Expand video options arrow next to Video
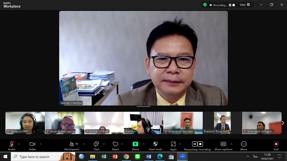The height and width of the screenshot is (161, 287). [41, 144]
